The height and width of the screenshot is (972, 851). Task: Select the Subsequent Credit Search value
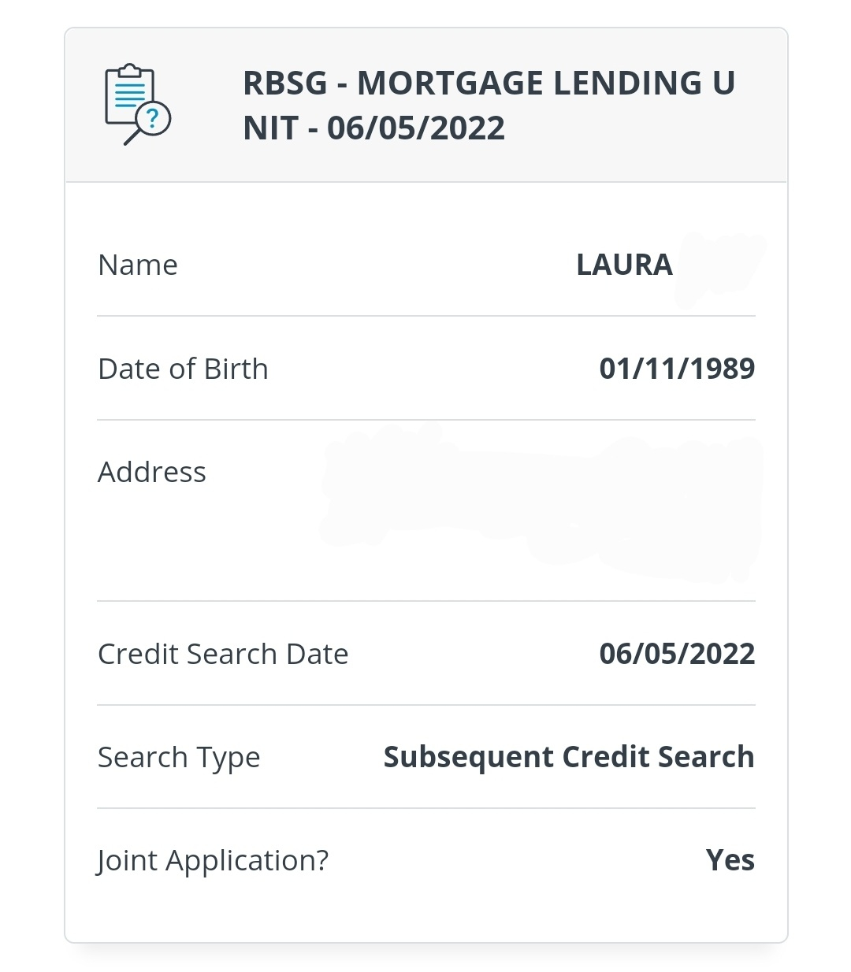click(x=569, y=757)
